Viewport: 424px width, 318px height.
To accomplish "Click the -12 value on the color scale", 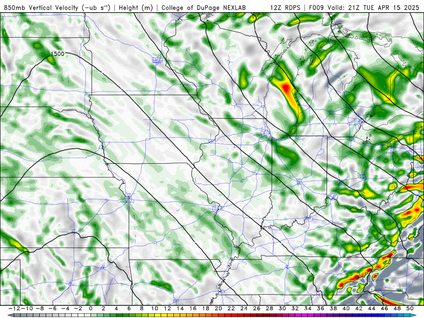I will tap(14, 308).
